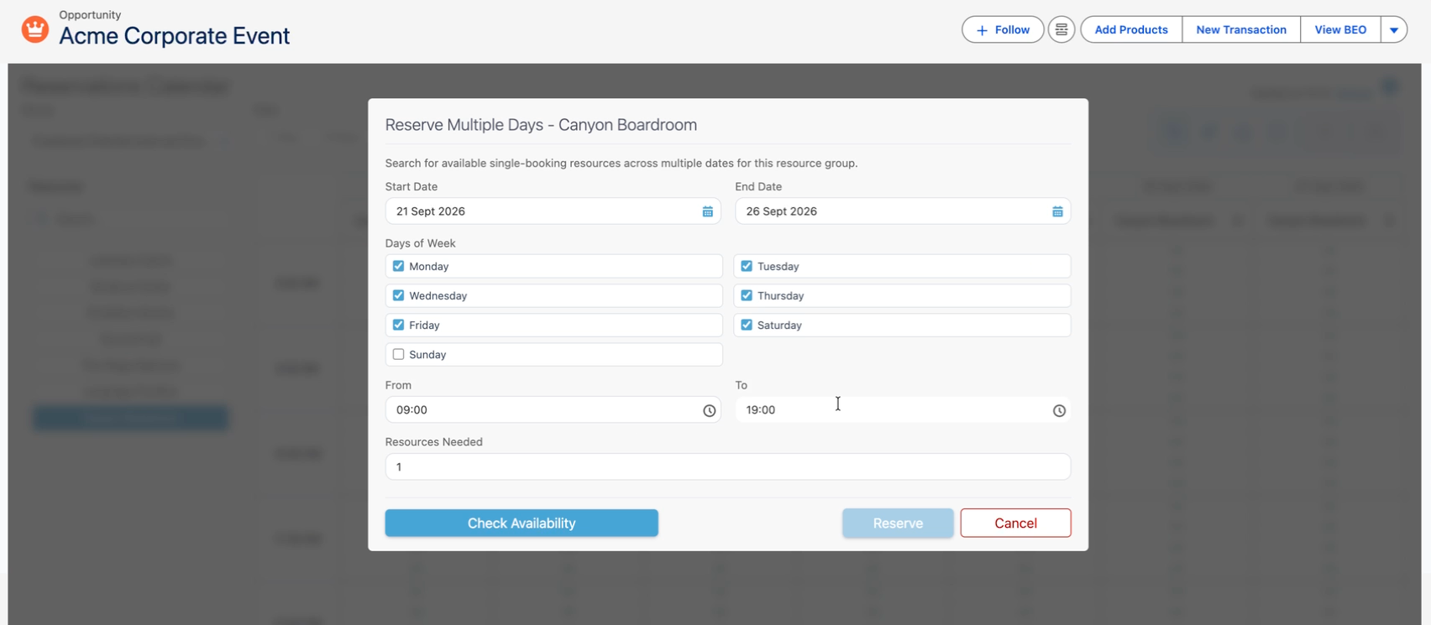Uncheck the Monday checkbox
This screenshot has width=1431, height=625.
tap(399, 266)
